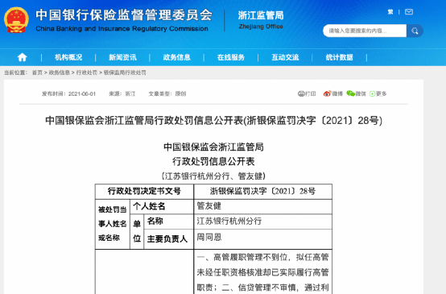Click subtitle (江苏银行杭州分行、管友健)
This screenshot has height=294, width=446.
click(x=213, y=176)
